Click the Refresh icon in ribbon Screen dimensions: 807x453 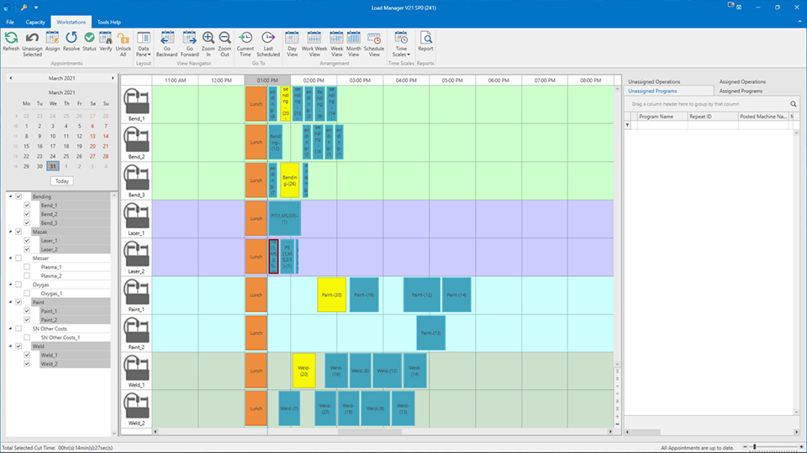pyautogui.click(x=11, y=38)
